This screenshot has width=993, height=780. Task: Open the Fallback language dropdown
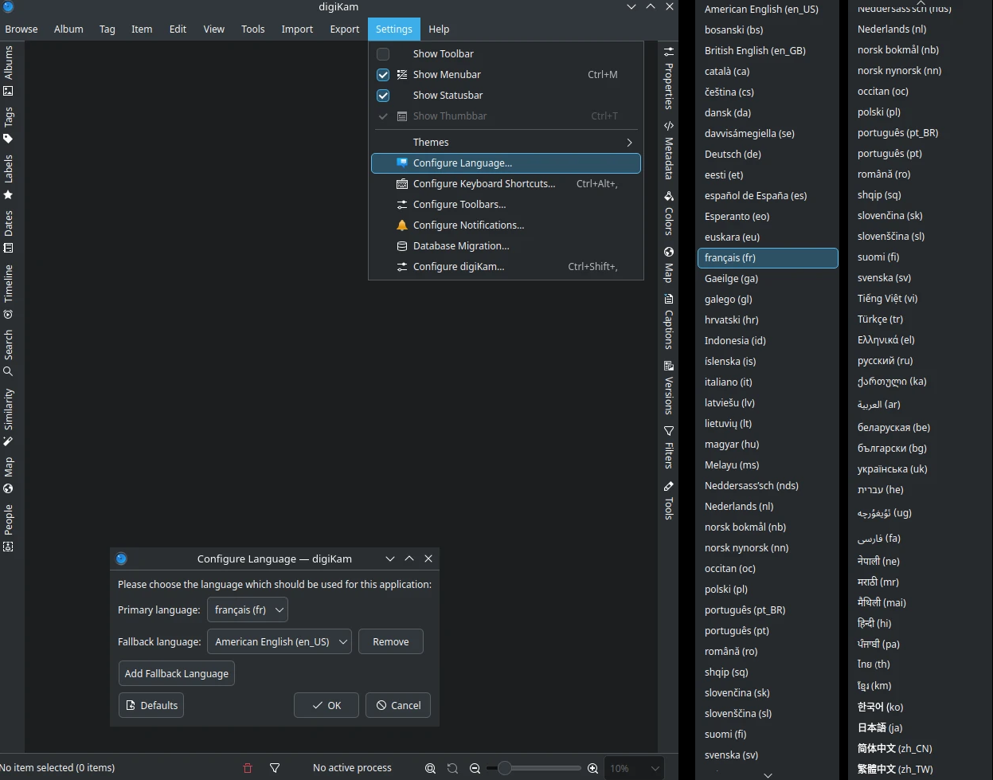pos(279,641)
